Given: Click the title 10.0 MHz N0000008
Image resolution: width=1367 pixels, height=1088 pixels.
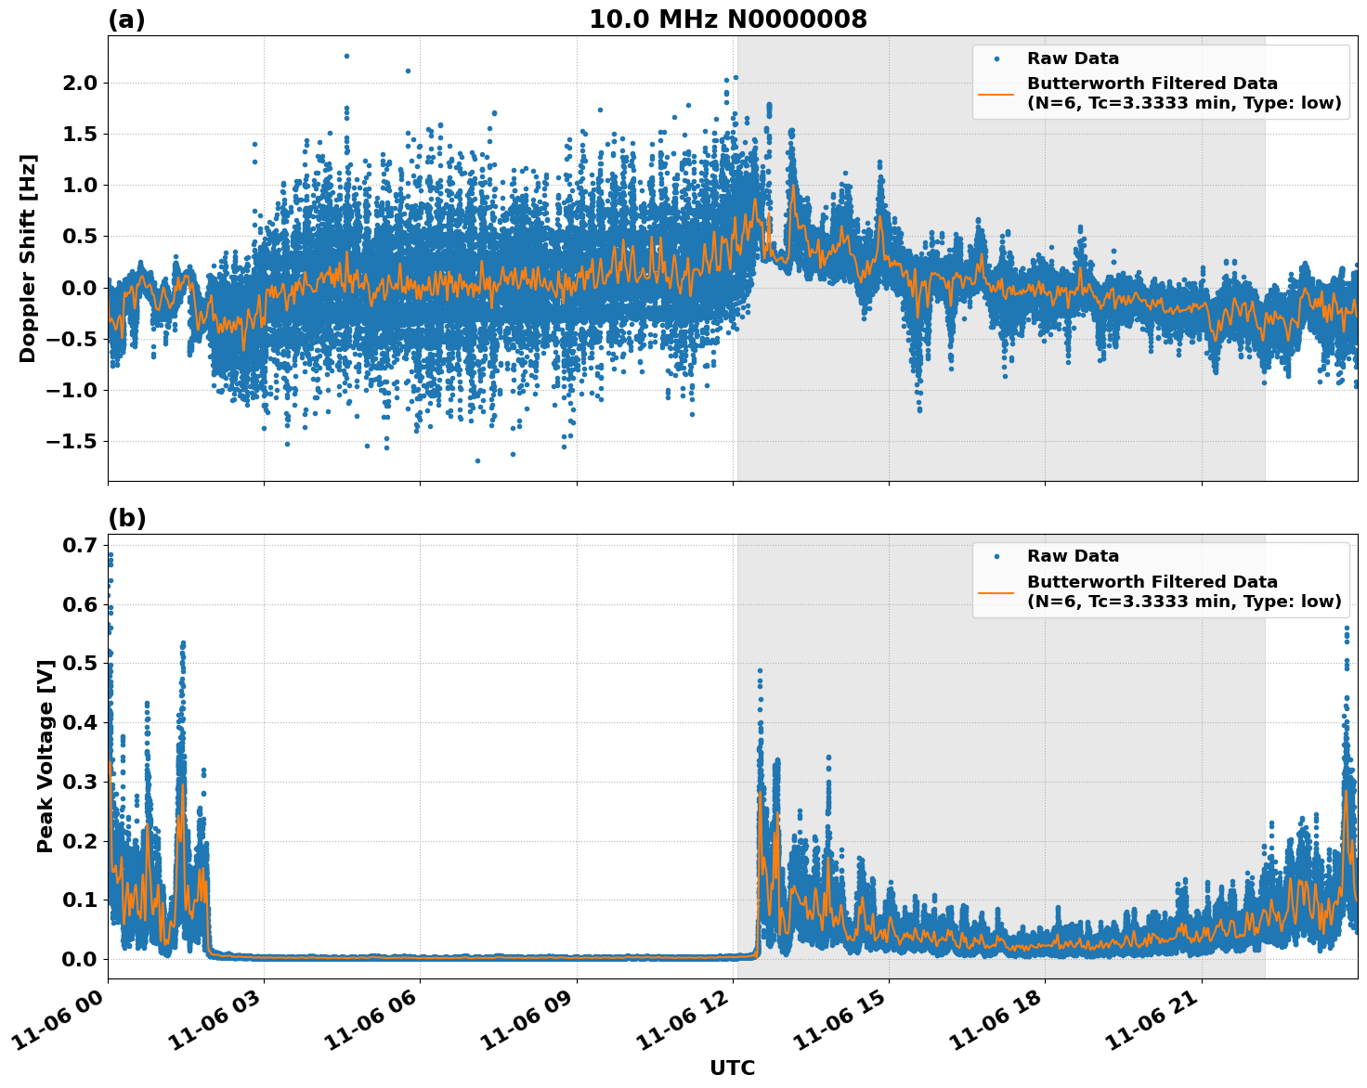Looking at the screenshot, I should pyautogui.click(x=731, y=18).
